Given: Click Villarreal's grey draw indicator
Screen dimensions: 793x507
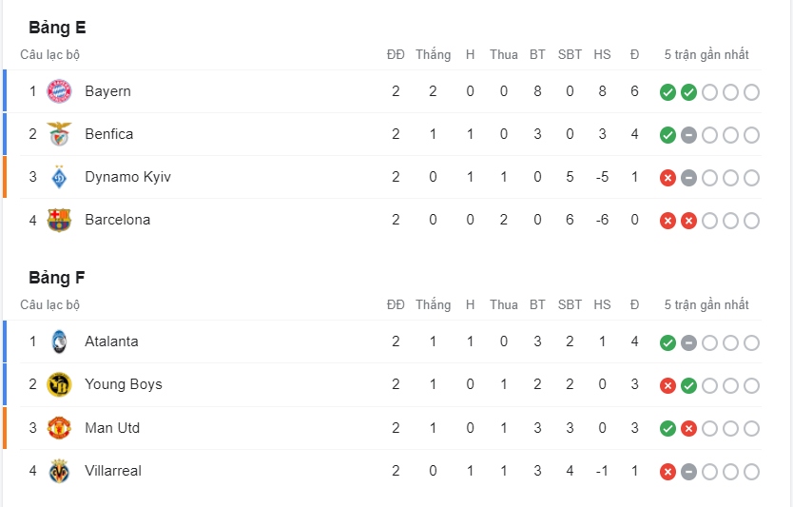Looking at the screenshot, I should point(688,472).
